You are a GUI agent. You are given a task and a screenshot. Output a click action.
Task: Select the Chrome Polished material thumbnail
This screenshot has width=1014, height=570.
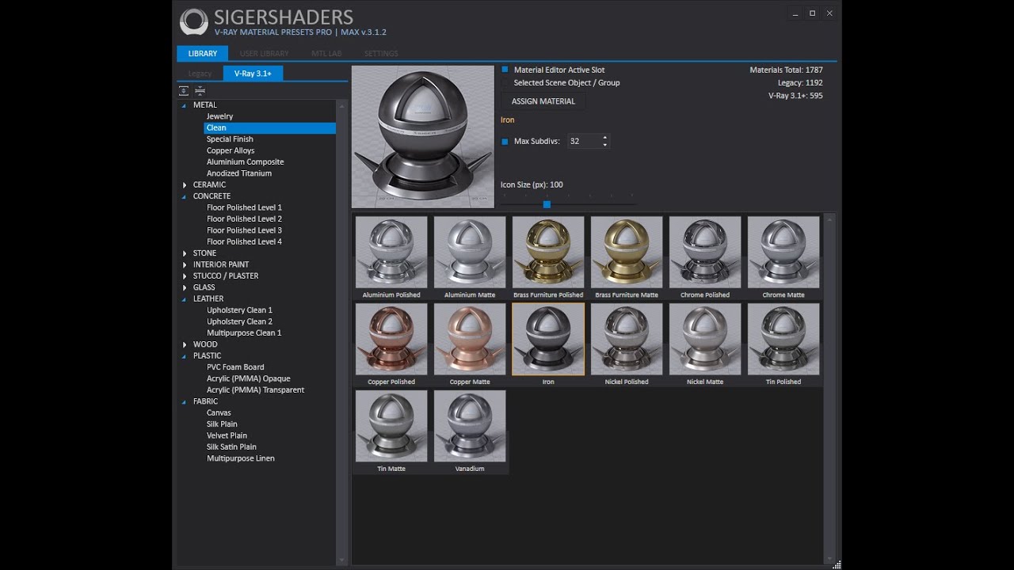point(705,253)
